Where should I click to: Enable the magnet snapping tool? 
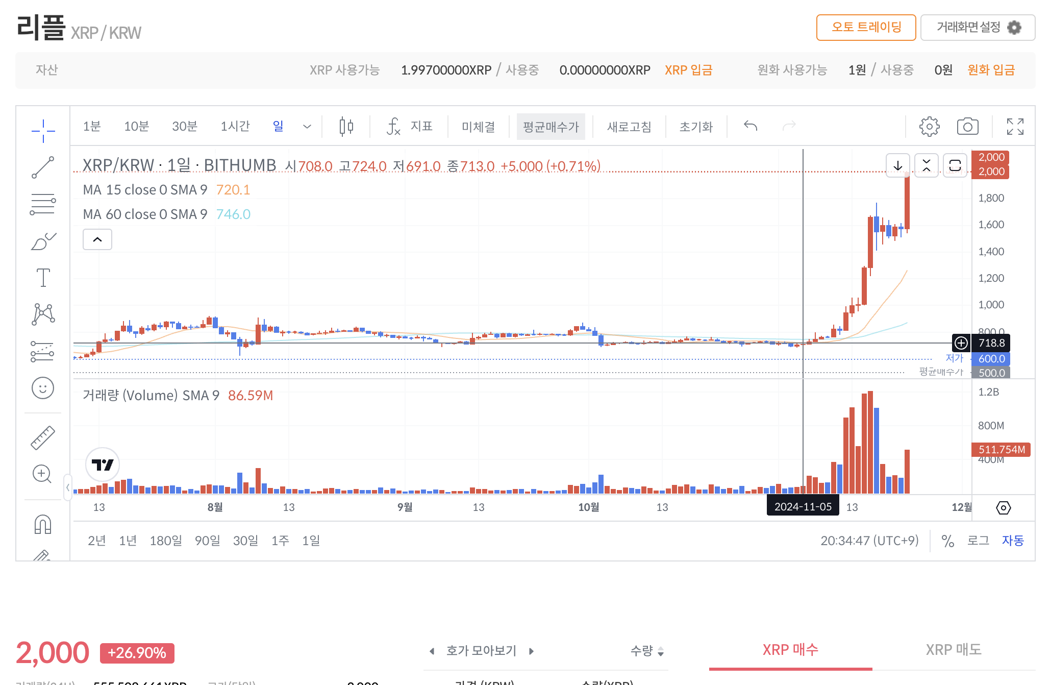click(43, 524)
